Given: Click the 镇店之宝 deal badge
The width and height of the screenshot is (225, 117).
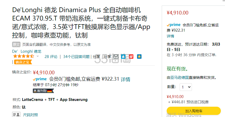Looking at the screenshot, I should (23, 62).
